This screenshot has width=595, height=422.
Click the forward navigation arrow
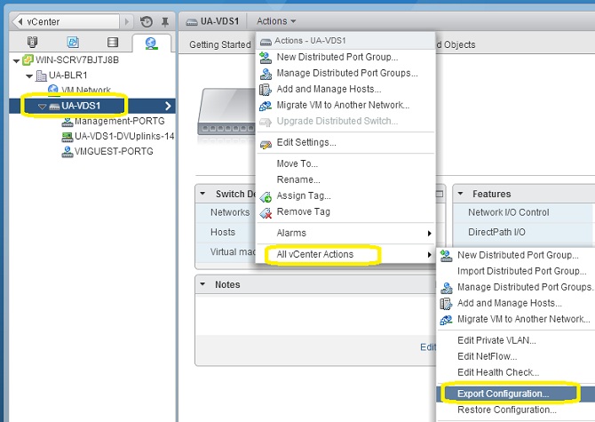(127, 21)
